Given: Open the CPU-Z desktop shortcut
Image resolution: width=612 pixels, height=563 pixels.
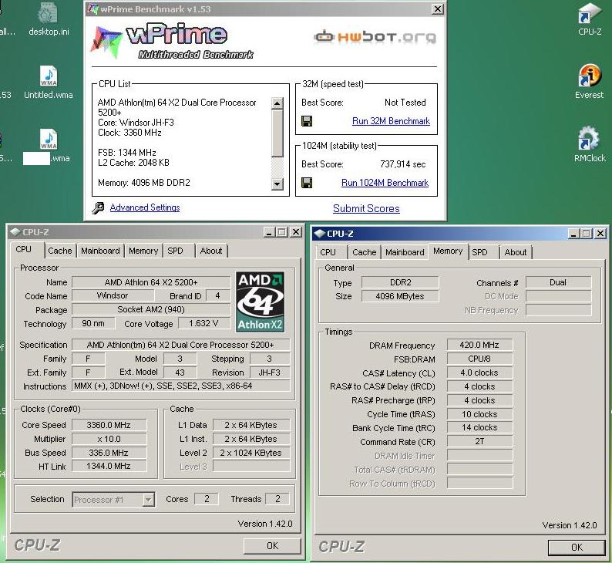Looking at the screenshot, I should pyautogui.click(x=590, y=19).
